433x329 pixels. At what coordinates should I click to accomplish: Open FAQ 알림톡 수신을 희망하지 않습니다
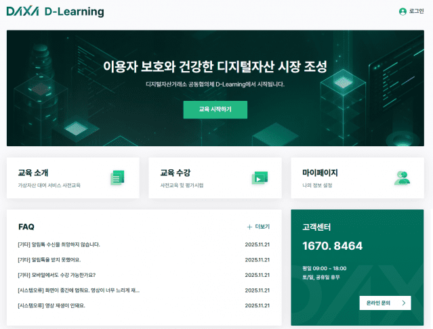coord(59,244)
